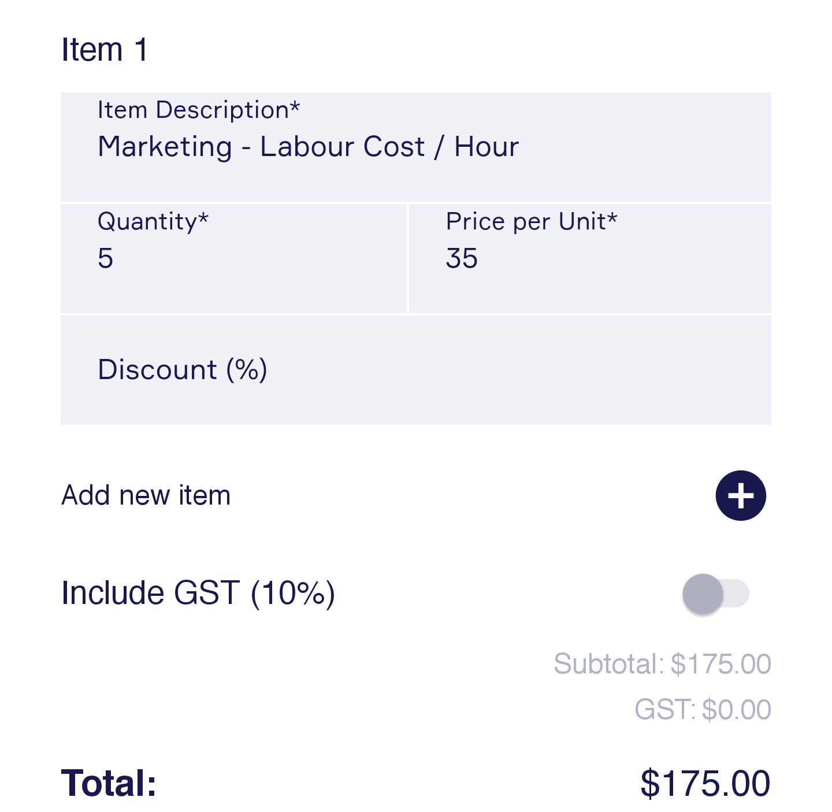Click the 'Quantity*' field label

click(x=153, y=221)
